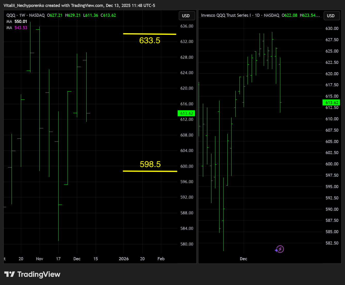Click the Dec label on left chart time axis
The image size is (345, 285).
(x=77, y=259)
